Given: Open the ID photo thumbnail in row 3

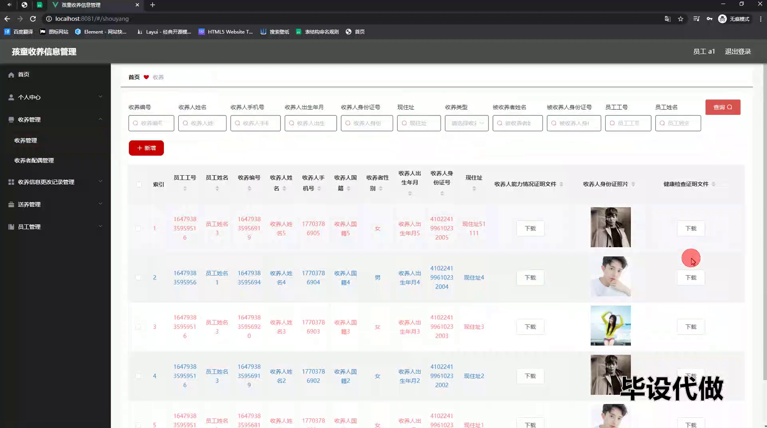Looking at the screenshot, I should (610, 326).
